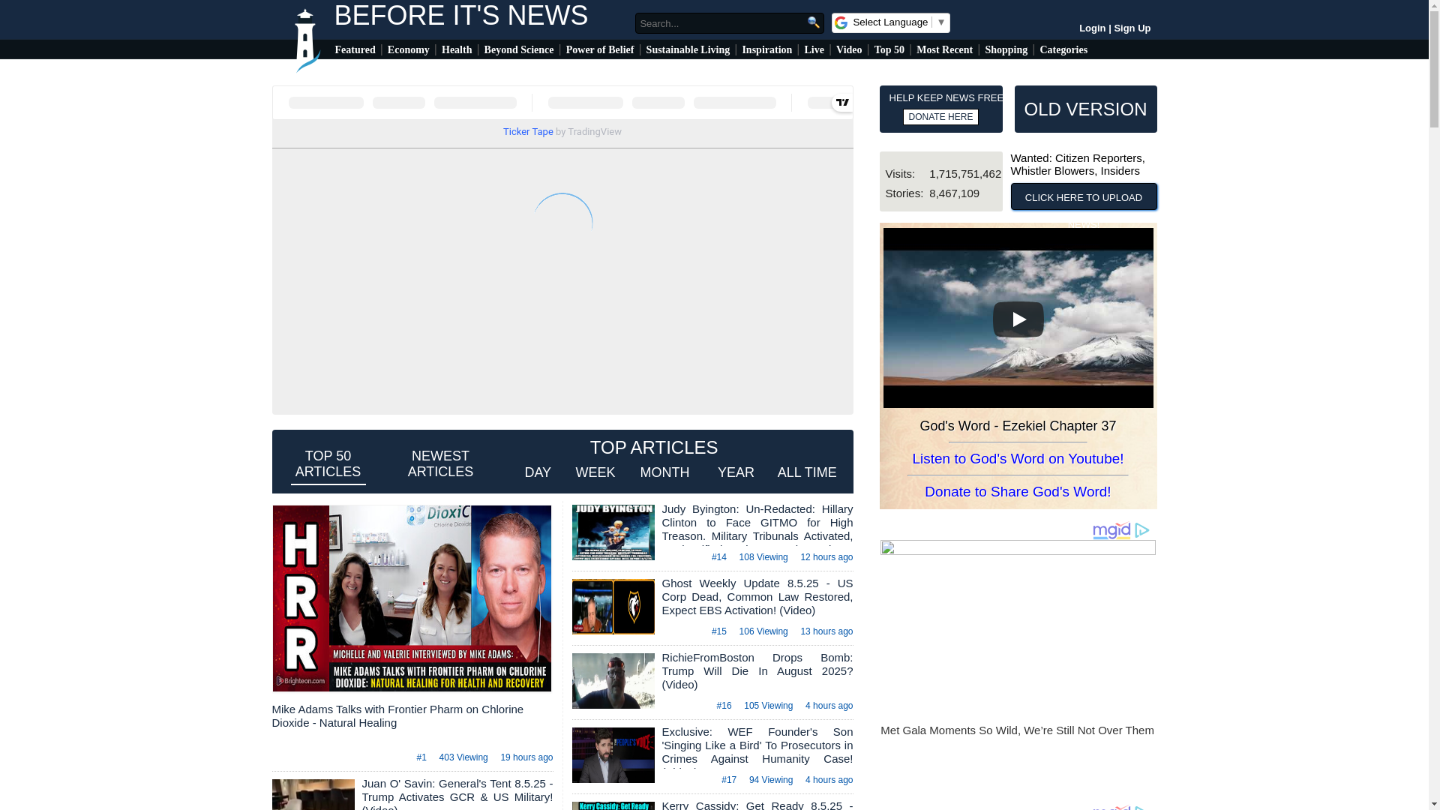Select the Newest Articles tab
The width and height of the screenshot is (1440, 810).
tap(440, 464)
